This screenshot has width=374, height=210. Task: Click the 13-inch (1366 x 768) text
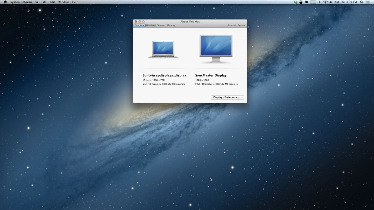154,80
